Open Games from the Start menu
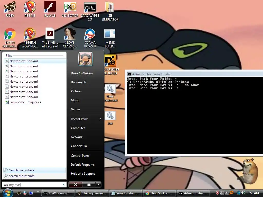The image size is (263, 197). (76, 109)
